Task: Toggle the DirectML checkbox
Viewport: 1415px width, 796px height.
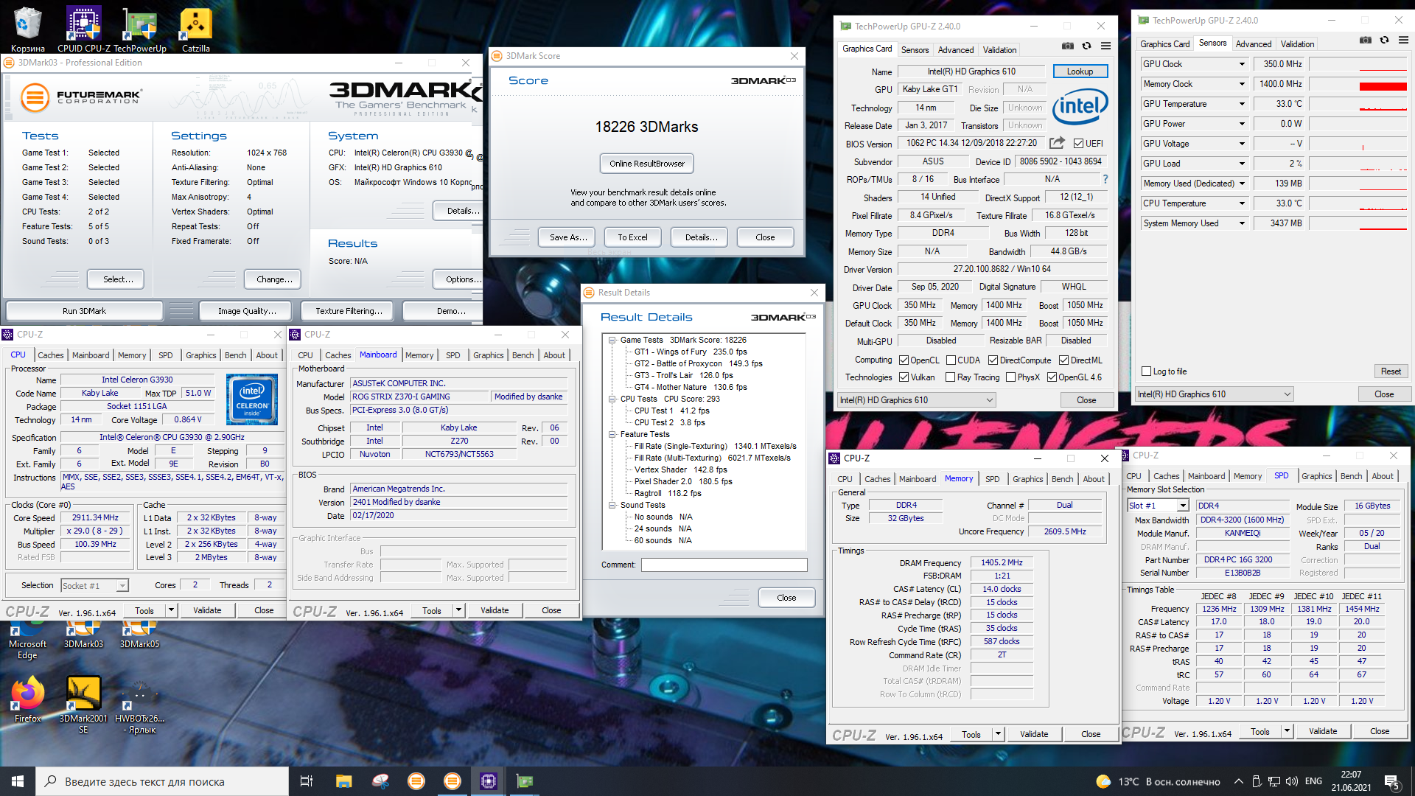Action: [1063, 360]
